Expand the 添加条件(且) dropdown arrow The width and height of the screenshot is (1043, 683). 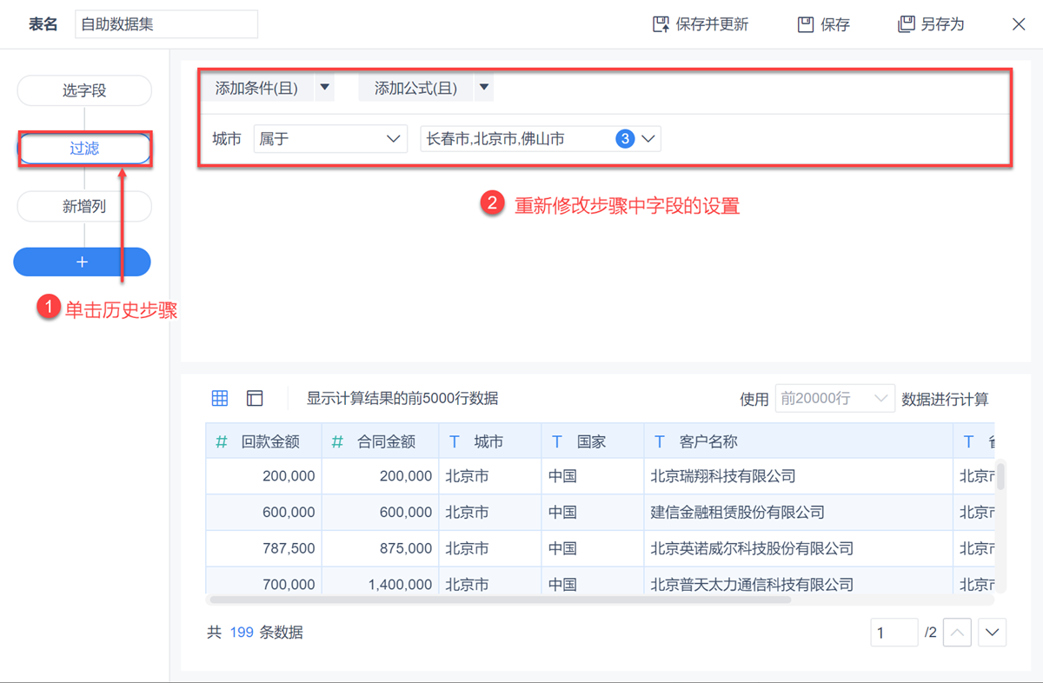[324, 88]
